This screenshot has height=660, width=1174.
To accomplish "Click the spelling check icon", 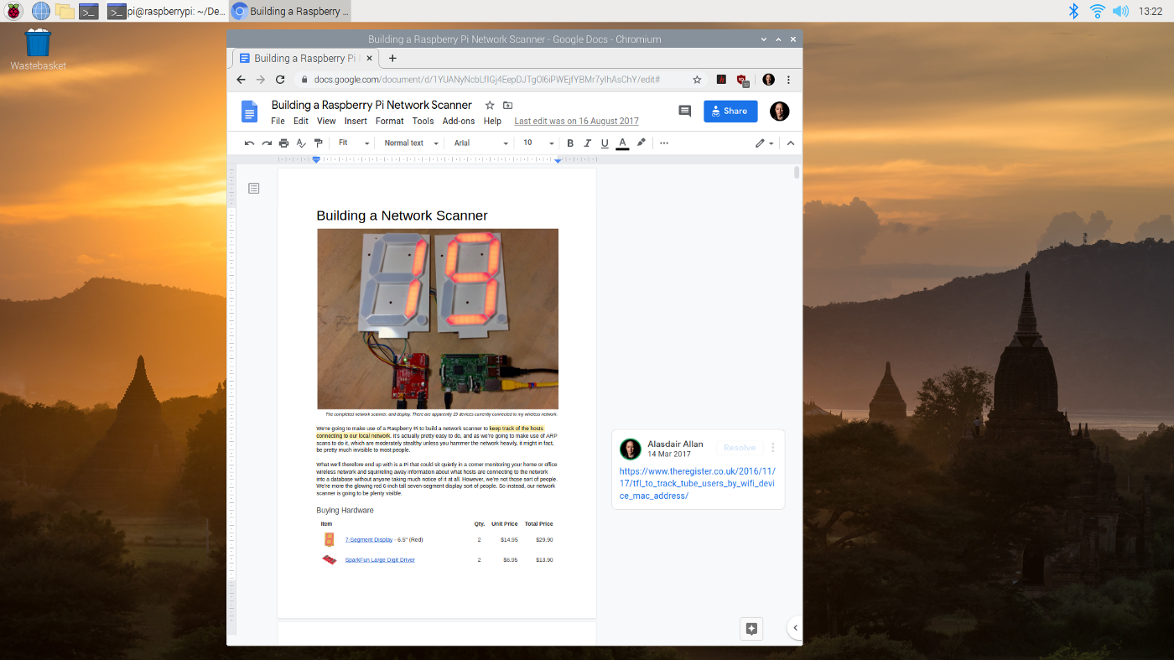I will pos(301,143).
